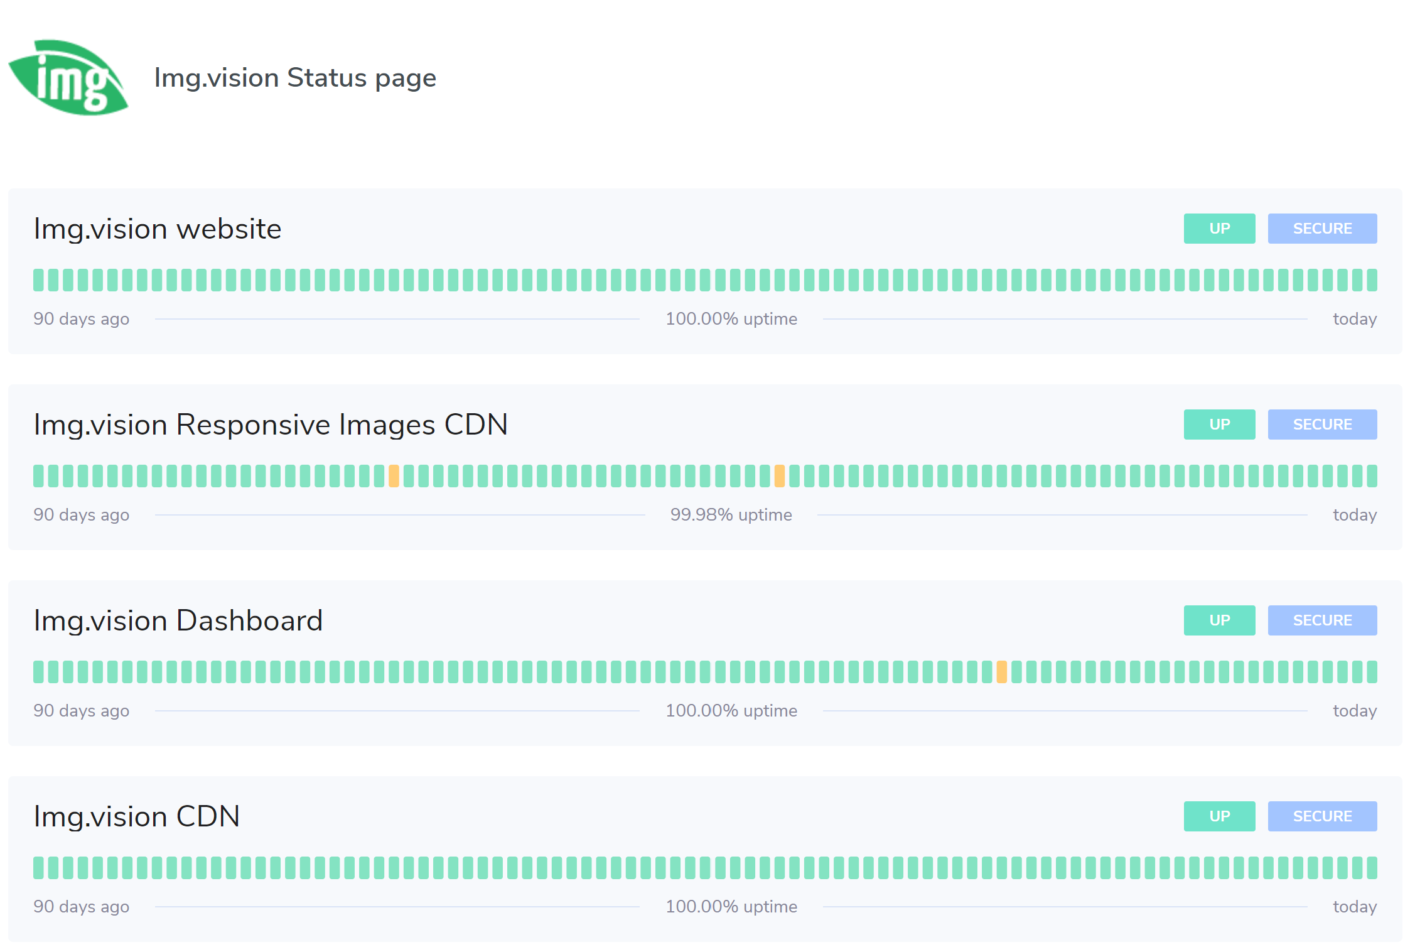This screenshot has width=1415, height=952.
Task: Click the 90 days ago label under Img.vision CDN
Action: click(81, 907)
